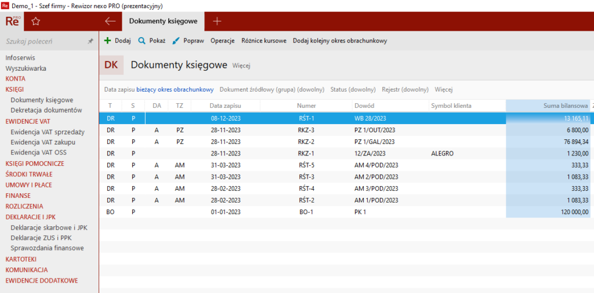This screenshot has width=594, height=293.
Task: Click the star favorites icon
Action: (x=35, y=21)
